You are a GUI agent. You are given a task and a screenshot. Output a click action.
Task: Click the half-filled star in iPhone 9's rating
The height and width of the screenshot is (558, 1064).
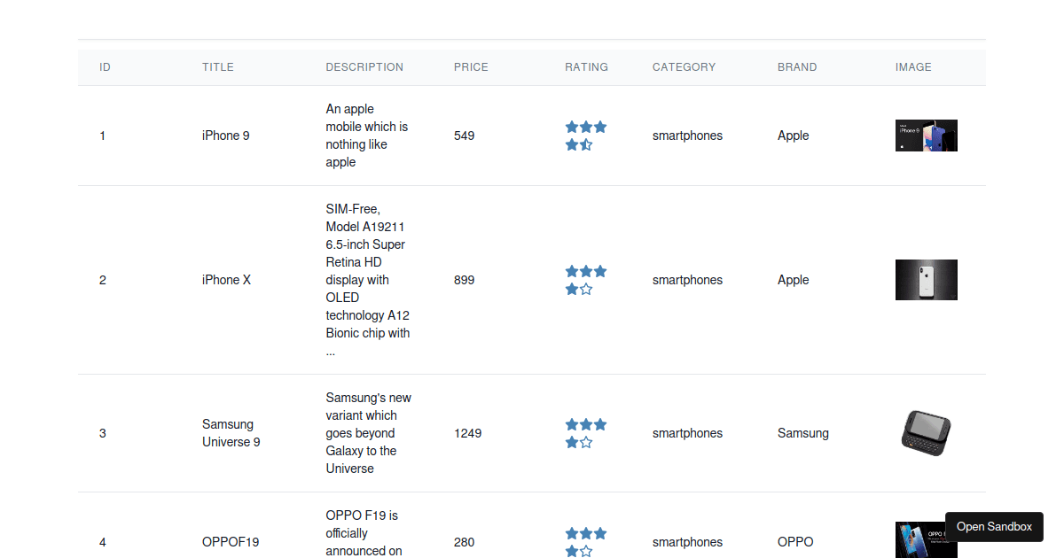tap(584, 144)
